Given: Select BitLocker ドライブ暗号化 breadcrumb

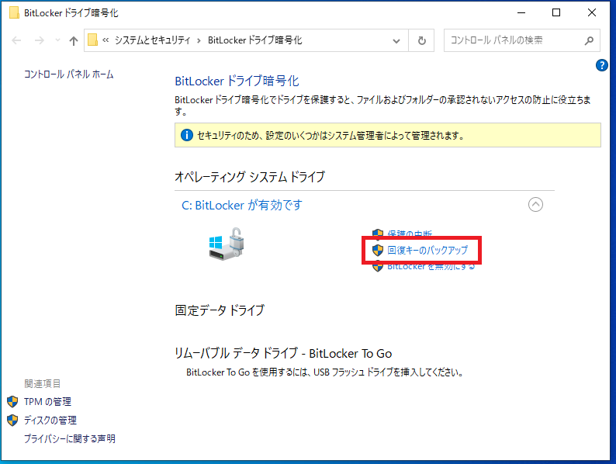Looking at the screenshot, I should (x=255, y=40).
